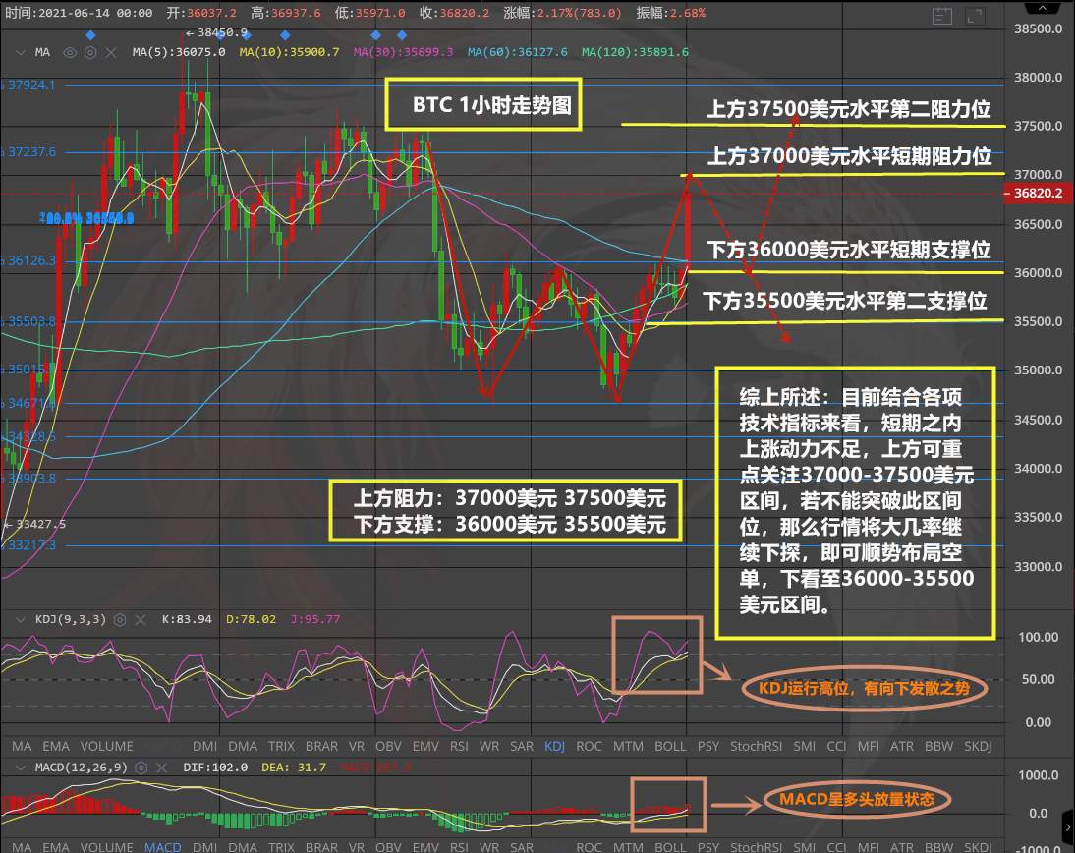Viewport: 1075px width, 853px height.
Task: Select ATR tab in KDJ-highlighted indicator row
Action: click(x=902, y=746)
